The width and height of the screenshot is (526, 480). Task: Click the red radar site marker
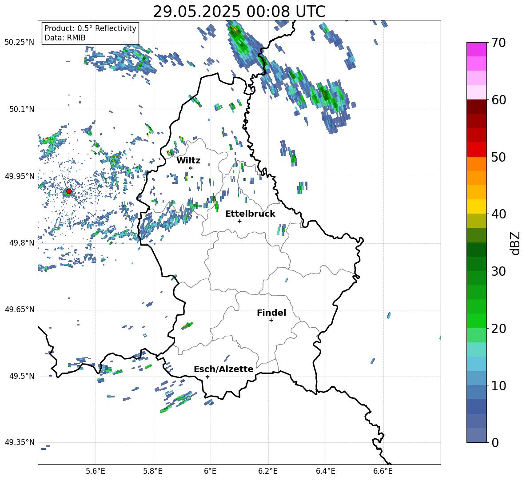[x=69, y=191]
